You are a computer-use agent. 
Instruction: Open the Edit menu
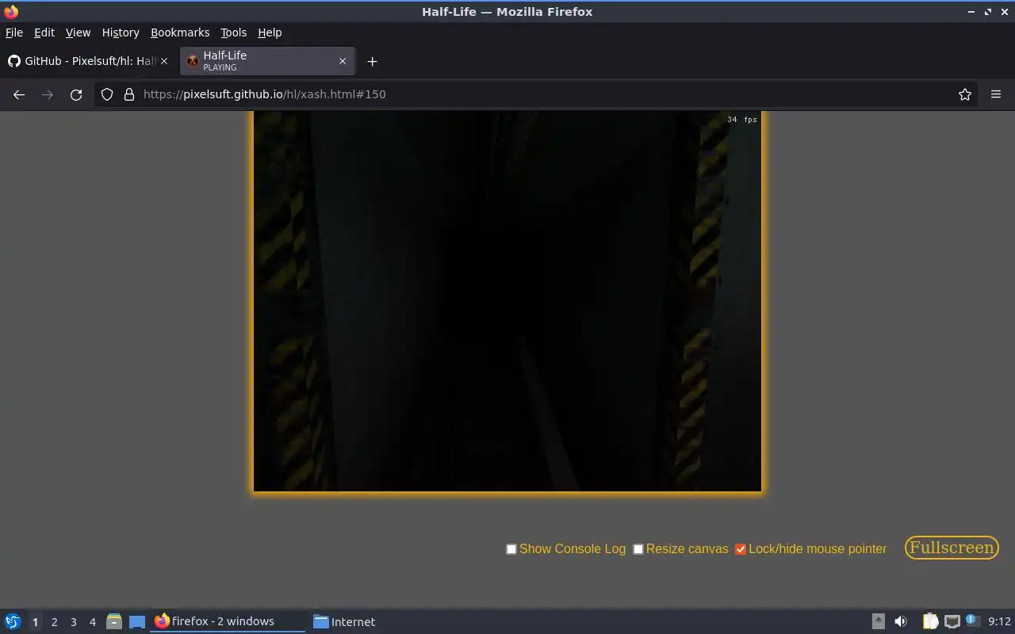(x=44, y=32)
